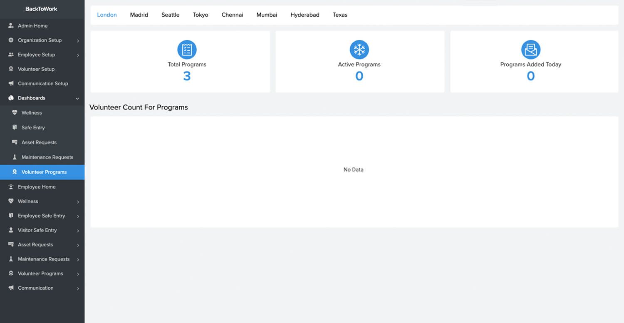
Task: Click the Total Programs checklist icon
Action: point(187,50)
